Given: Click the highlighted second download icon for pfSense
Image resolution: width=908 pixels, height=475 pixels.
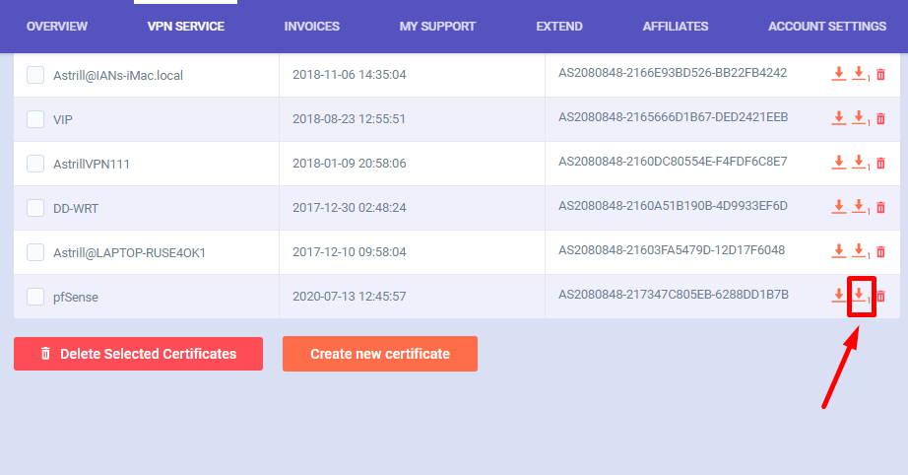Looking at the screenshot, I should pos(860,295).
